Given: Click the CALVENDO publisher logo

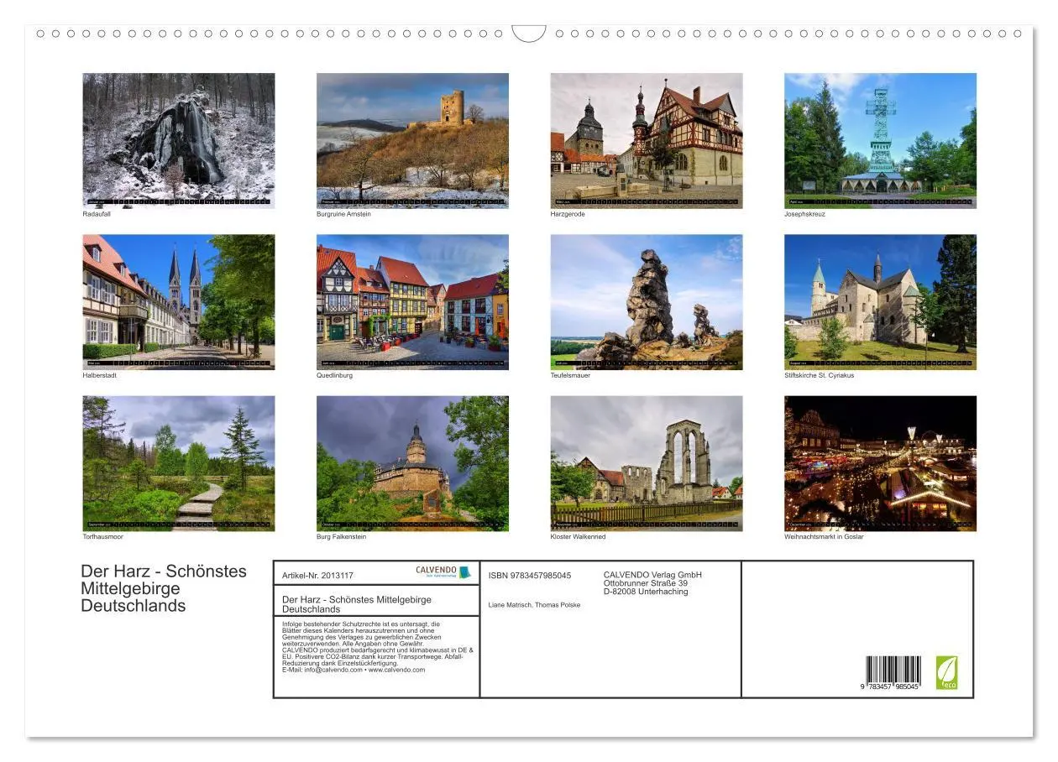Looking at the screenshot, I should (x=437, y=570).
